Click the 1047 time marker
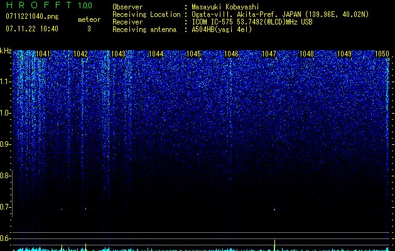This screenshot has height=251, width=395. coord(269,54)
